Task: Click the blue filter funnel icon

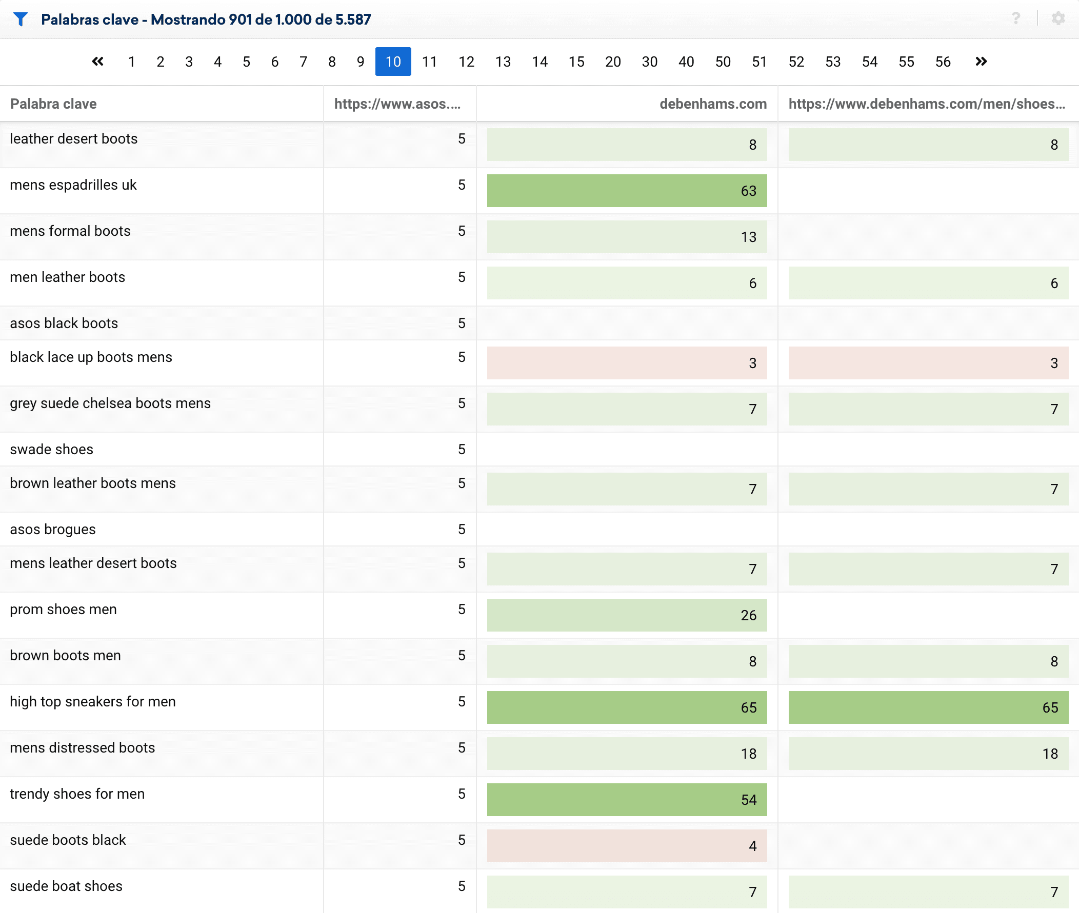Action: (x=20, y=19)
